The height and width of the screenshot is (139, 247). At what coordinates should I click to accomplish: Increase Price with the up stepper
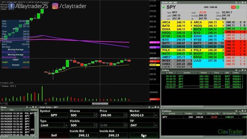[x=126, y=114]
